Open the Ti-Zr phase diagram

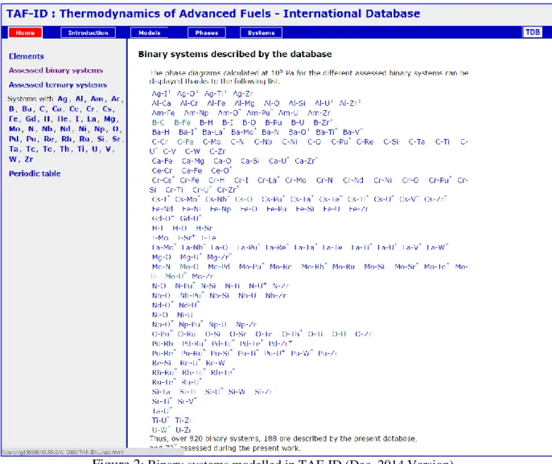[x=183, y=421]
